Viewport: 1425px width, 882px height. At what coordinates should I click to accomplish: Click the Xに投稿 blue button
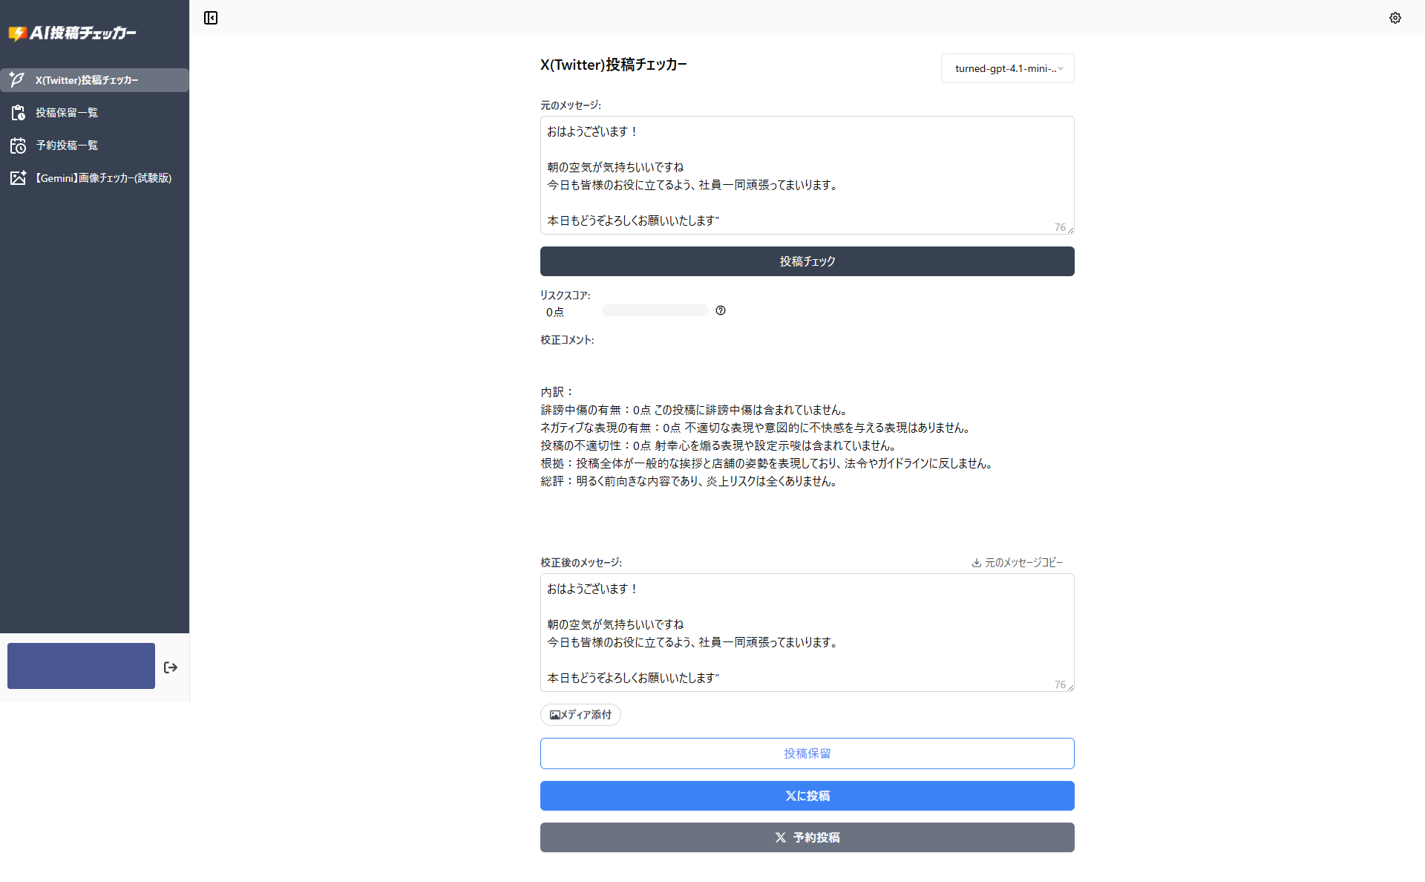click(807, 795)
